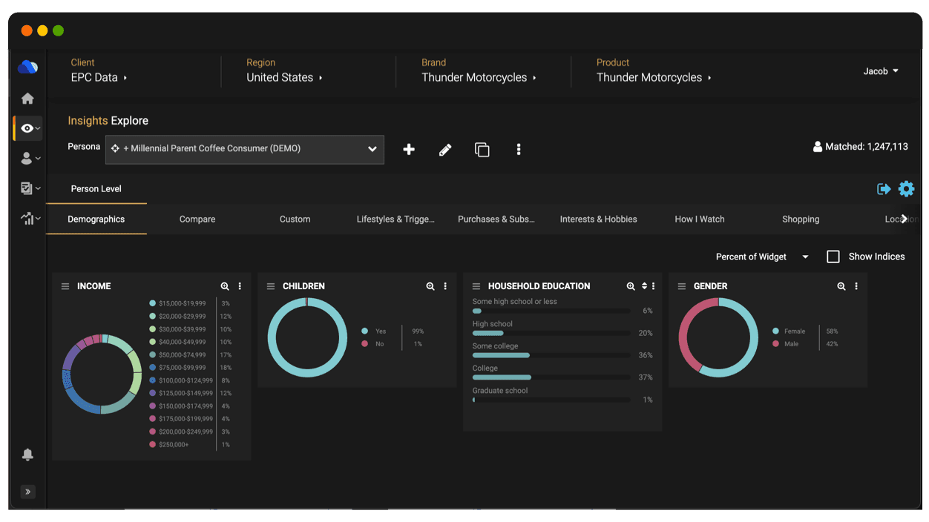
Task: Switch to the Interests & Hobbies tab
Action: coord(600,219)
